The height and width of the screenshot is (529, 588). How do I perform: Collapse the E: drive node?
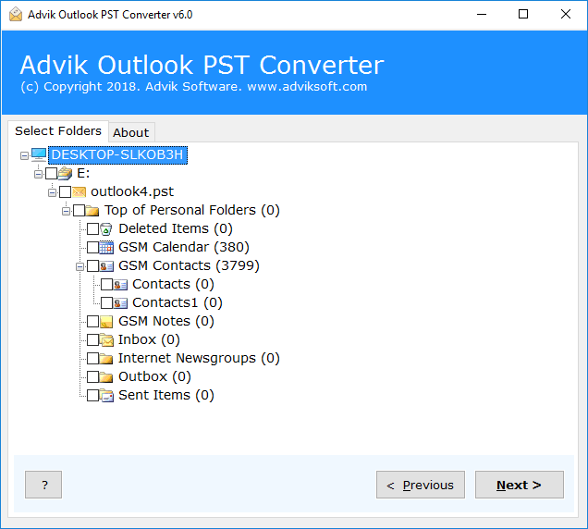tap(38, 174)
